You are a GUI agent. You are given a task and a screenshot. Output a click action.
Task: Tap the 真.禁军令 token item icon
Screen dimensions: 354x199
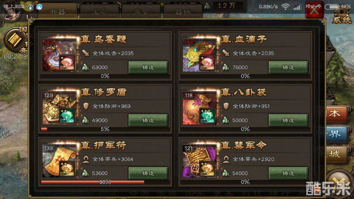coord(199,161)
